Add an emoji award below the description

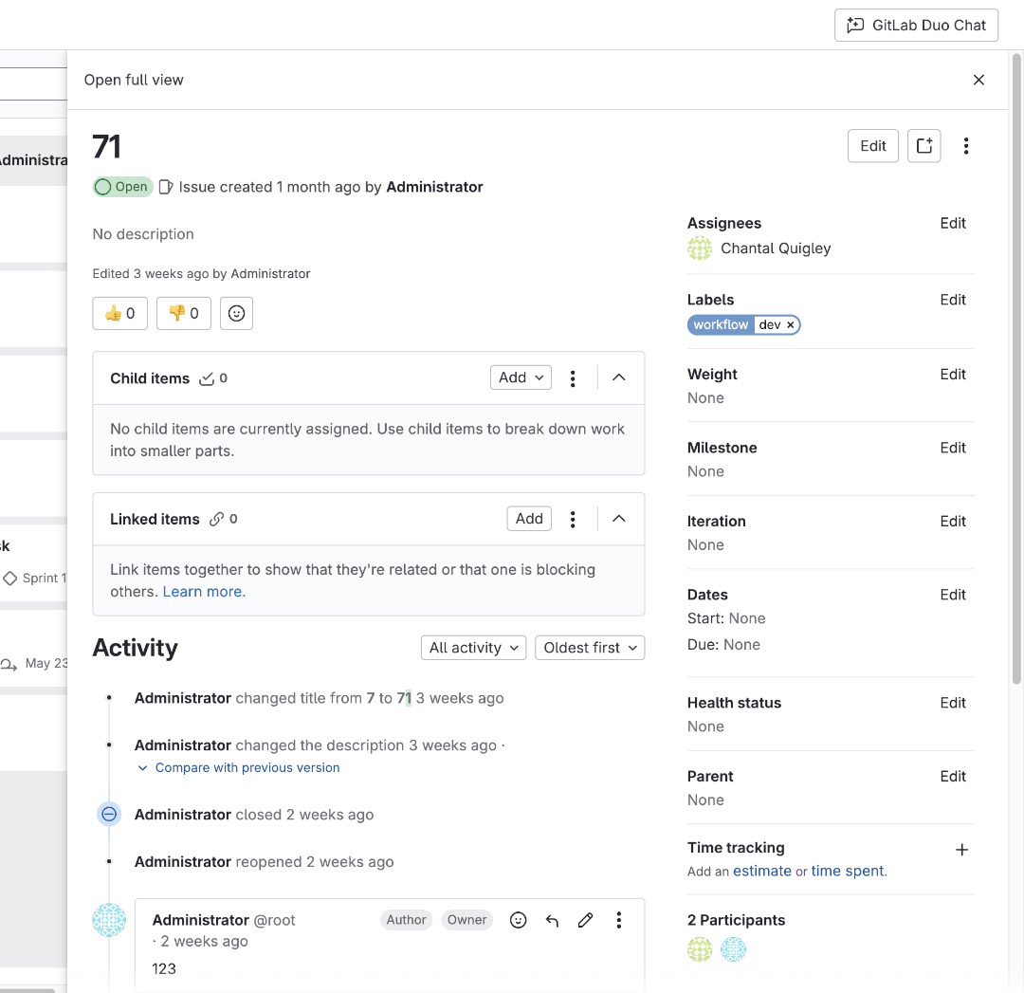pos(236,313)
